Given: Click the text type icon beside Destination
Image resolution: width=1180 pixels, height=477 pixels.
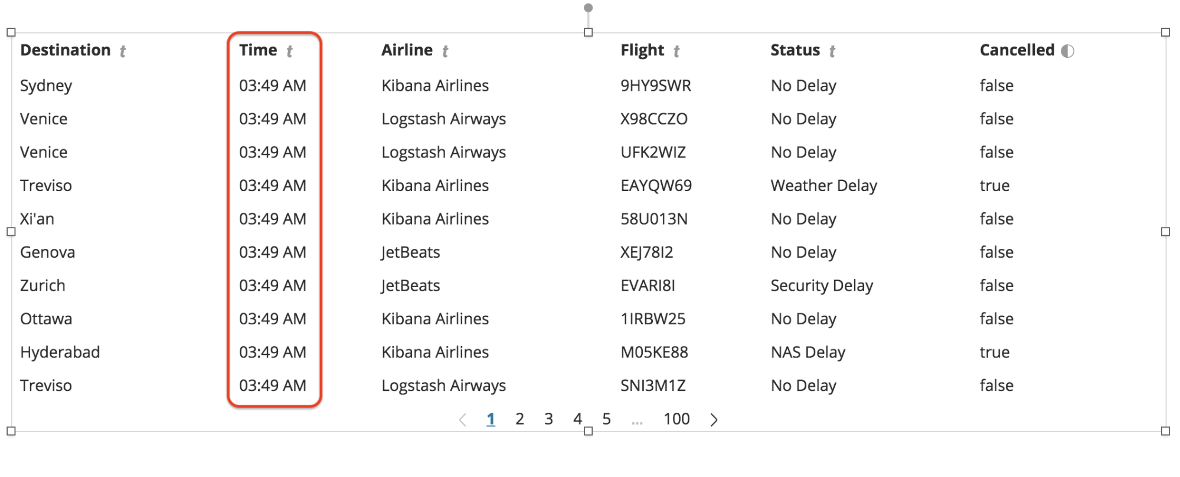Looking at the screenshot, I should (123, 51).
